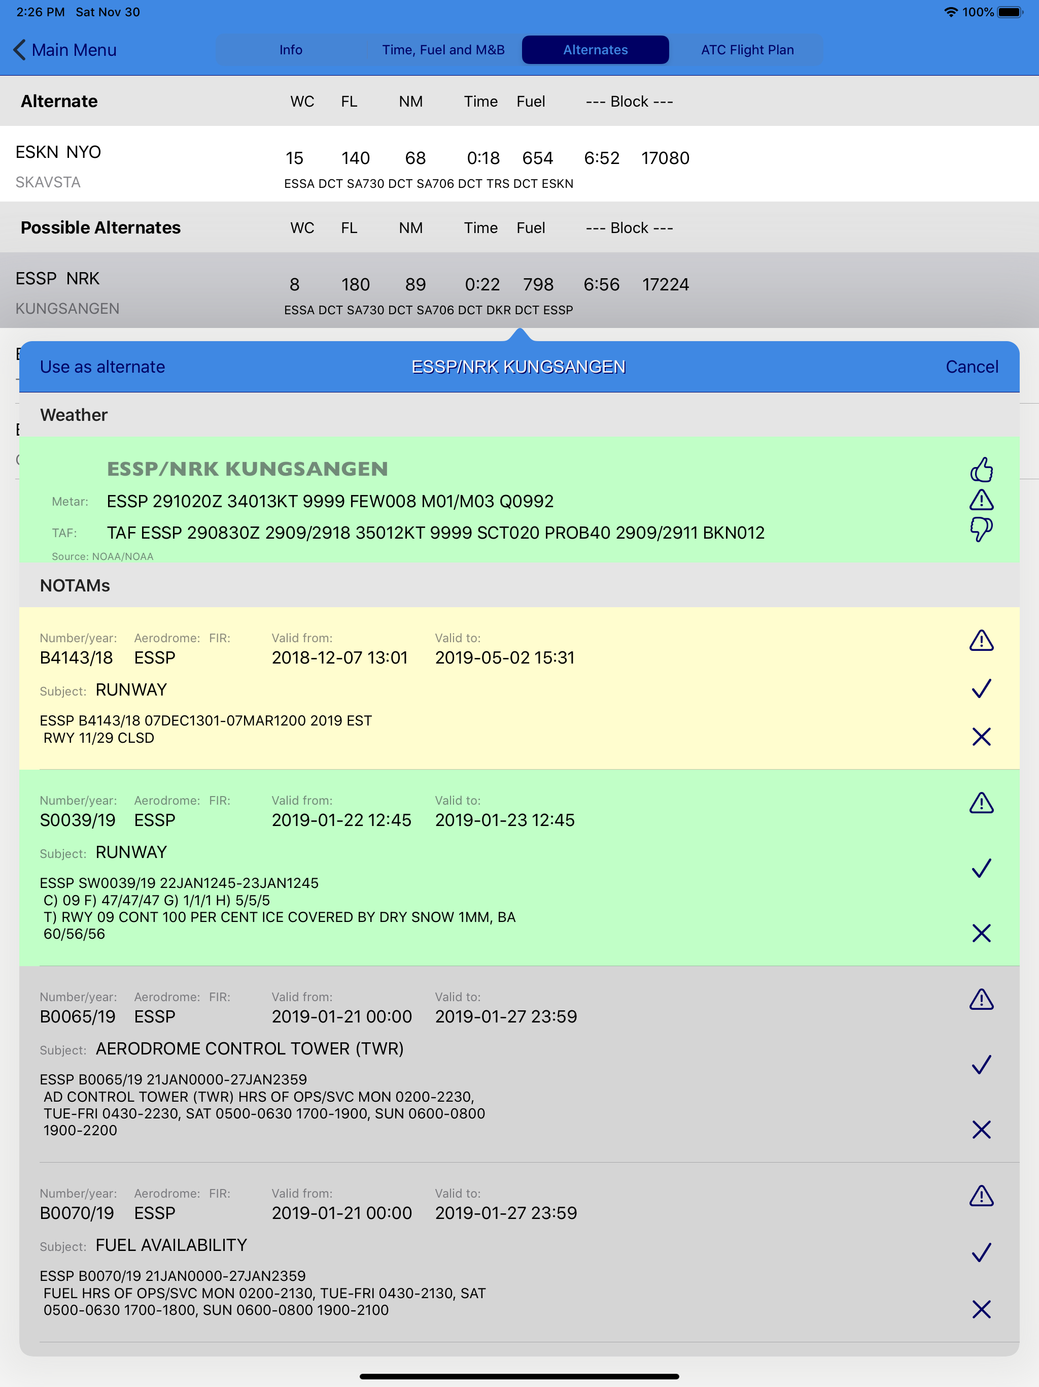
Task: Tap X on CONTROL TOWER NOTAM B0065/19
Action: (981, 1130)
